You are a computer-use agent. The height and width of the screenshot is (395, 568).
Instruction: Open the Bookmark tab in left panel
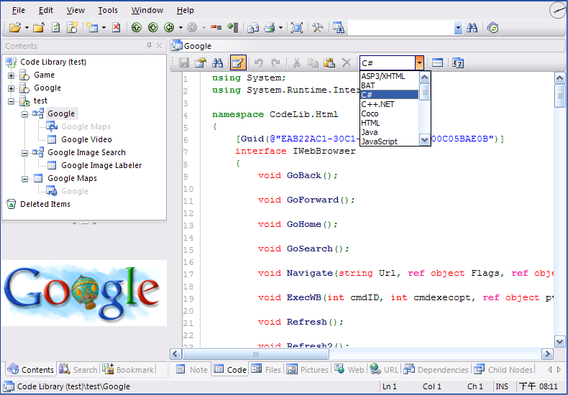tap(128, 370)
